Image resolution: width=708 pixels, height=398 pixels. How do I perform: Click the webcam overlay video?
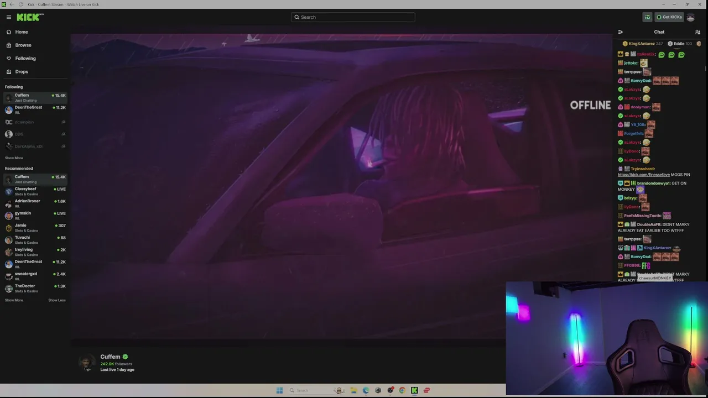coord(607,339)
